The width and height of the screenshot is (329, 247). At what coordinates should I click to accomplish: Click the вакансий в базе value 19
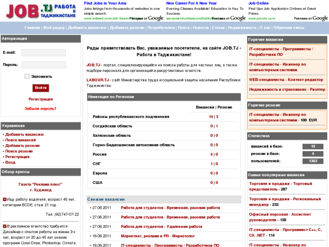[313, 146]
